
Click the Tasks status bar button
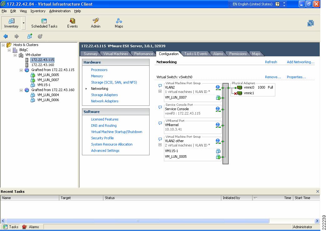[11, 227]
